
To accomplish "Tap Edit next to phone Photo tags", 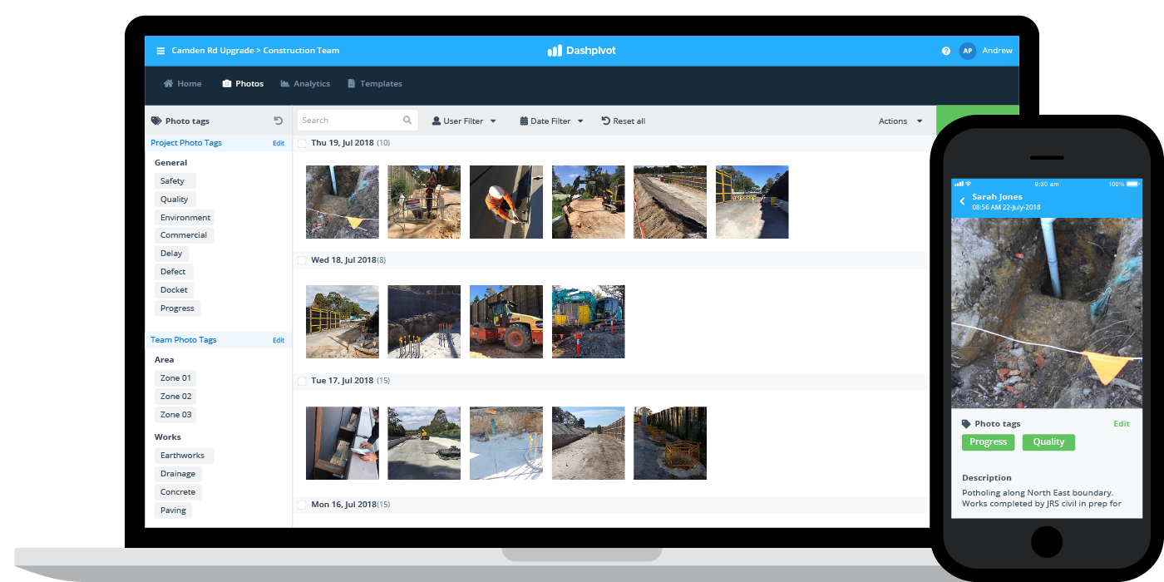I will (1122, 424).
